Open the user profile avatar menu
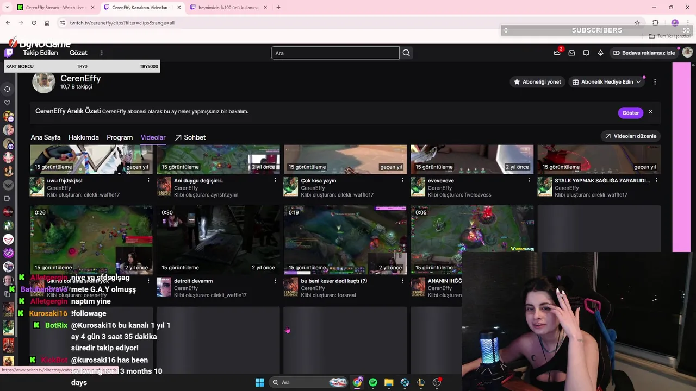This screenshot has height=391, width=696. click(687, 53)
